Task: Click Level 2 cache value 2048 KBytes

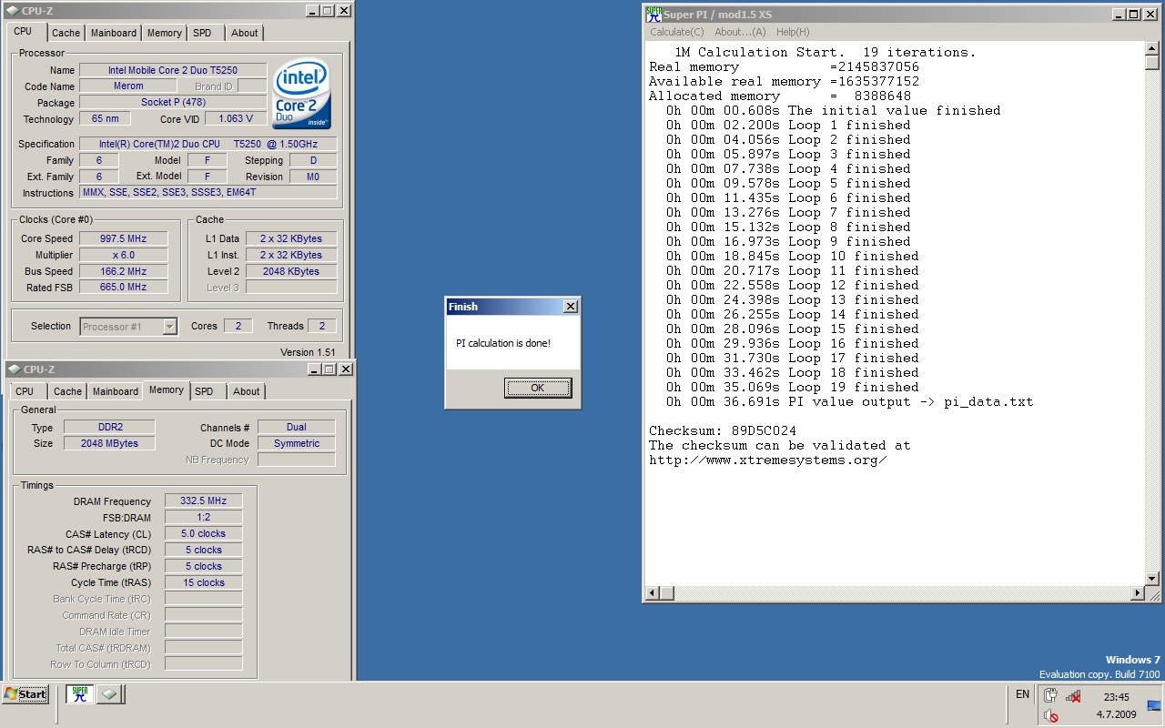Action: pos(291,271)
